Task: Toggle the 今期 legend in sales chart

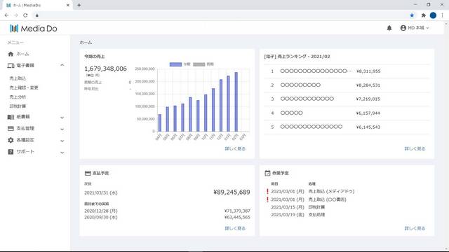Action: click(180, 64)
